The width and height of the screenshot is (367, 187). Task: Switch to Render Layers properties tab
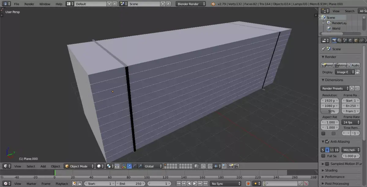click(339, 40)
